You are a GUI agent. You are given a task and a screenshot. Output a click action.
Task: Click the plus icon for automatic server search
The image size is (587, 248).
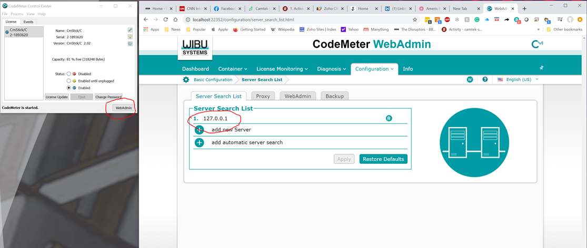tap(199, 142)
